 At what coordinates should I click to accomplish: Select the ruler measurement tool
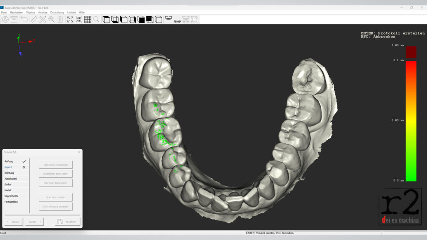(34, 20)
